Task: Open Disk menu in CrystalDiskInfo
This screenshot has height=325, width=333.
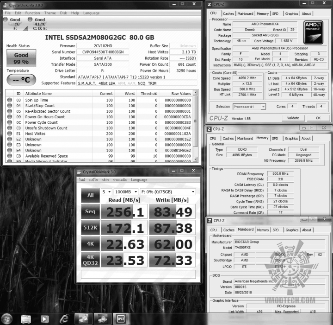Action: click(63, 13)
